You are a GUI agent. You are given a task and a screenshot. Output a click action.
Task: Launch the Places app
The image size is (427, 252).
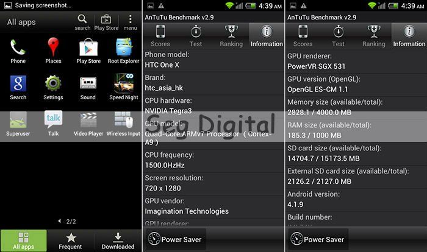tap(53, 51)
